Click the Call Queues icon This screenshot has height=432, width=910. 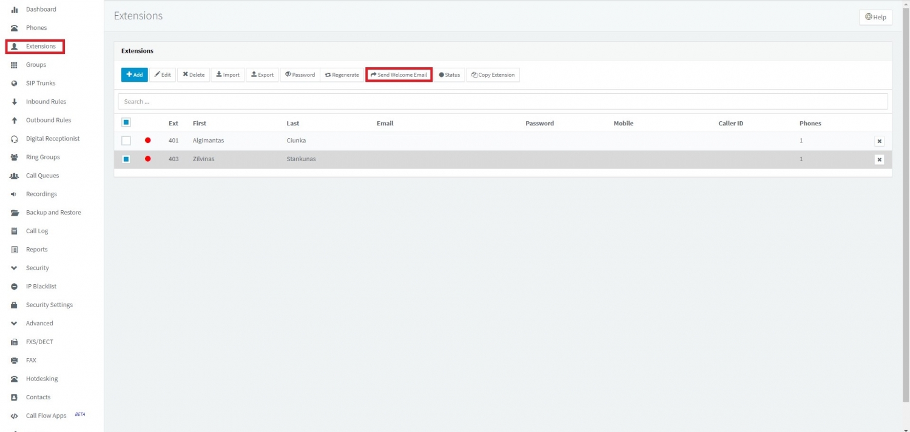pos(14,176)
